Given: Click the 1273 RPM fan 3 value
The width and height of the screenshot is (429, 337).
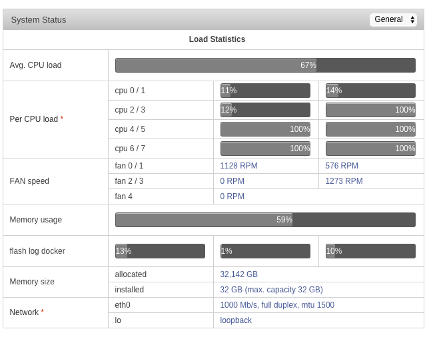Looking at the screenshot, I should pyautogui.click(x=344, y=181).
